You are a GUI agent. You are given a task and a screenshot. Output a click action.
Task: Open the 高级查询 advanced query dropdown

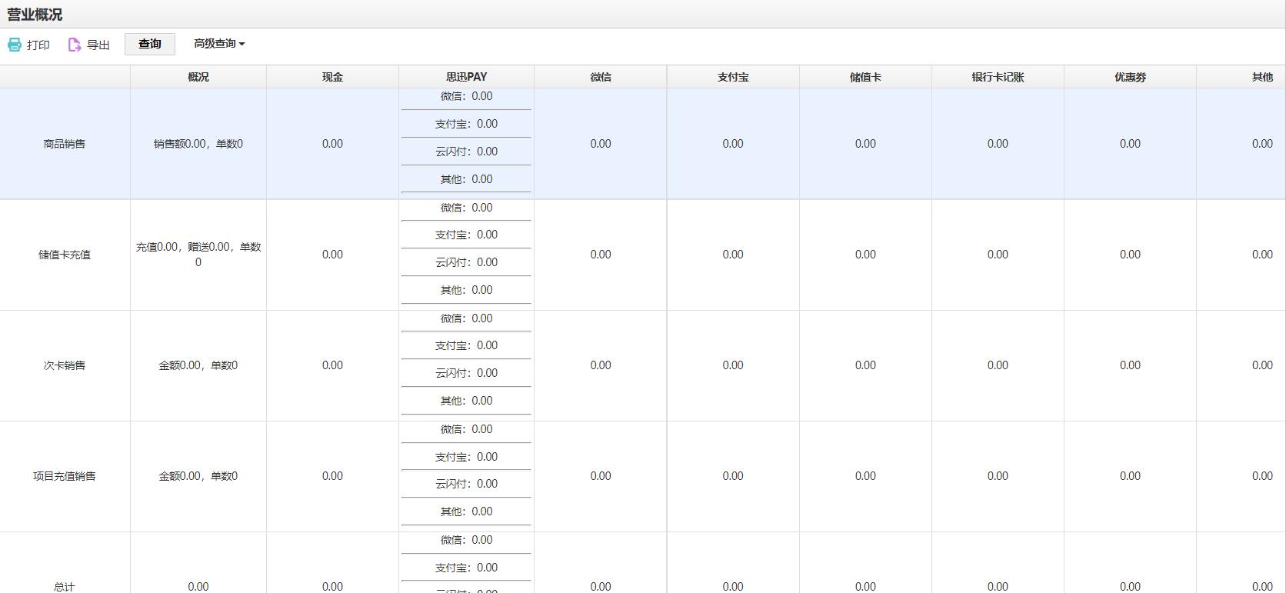coord(219,44)
